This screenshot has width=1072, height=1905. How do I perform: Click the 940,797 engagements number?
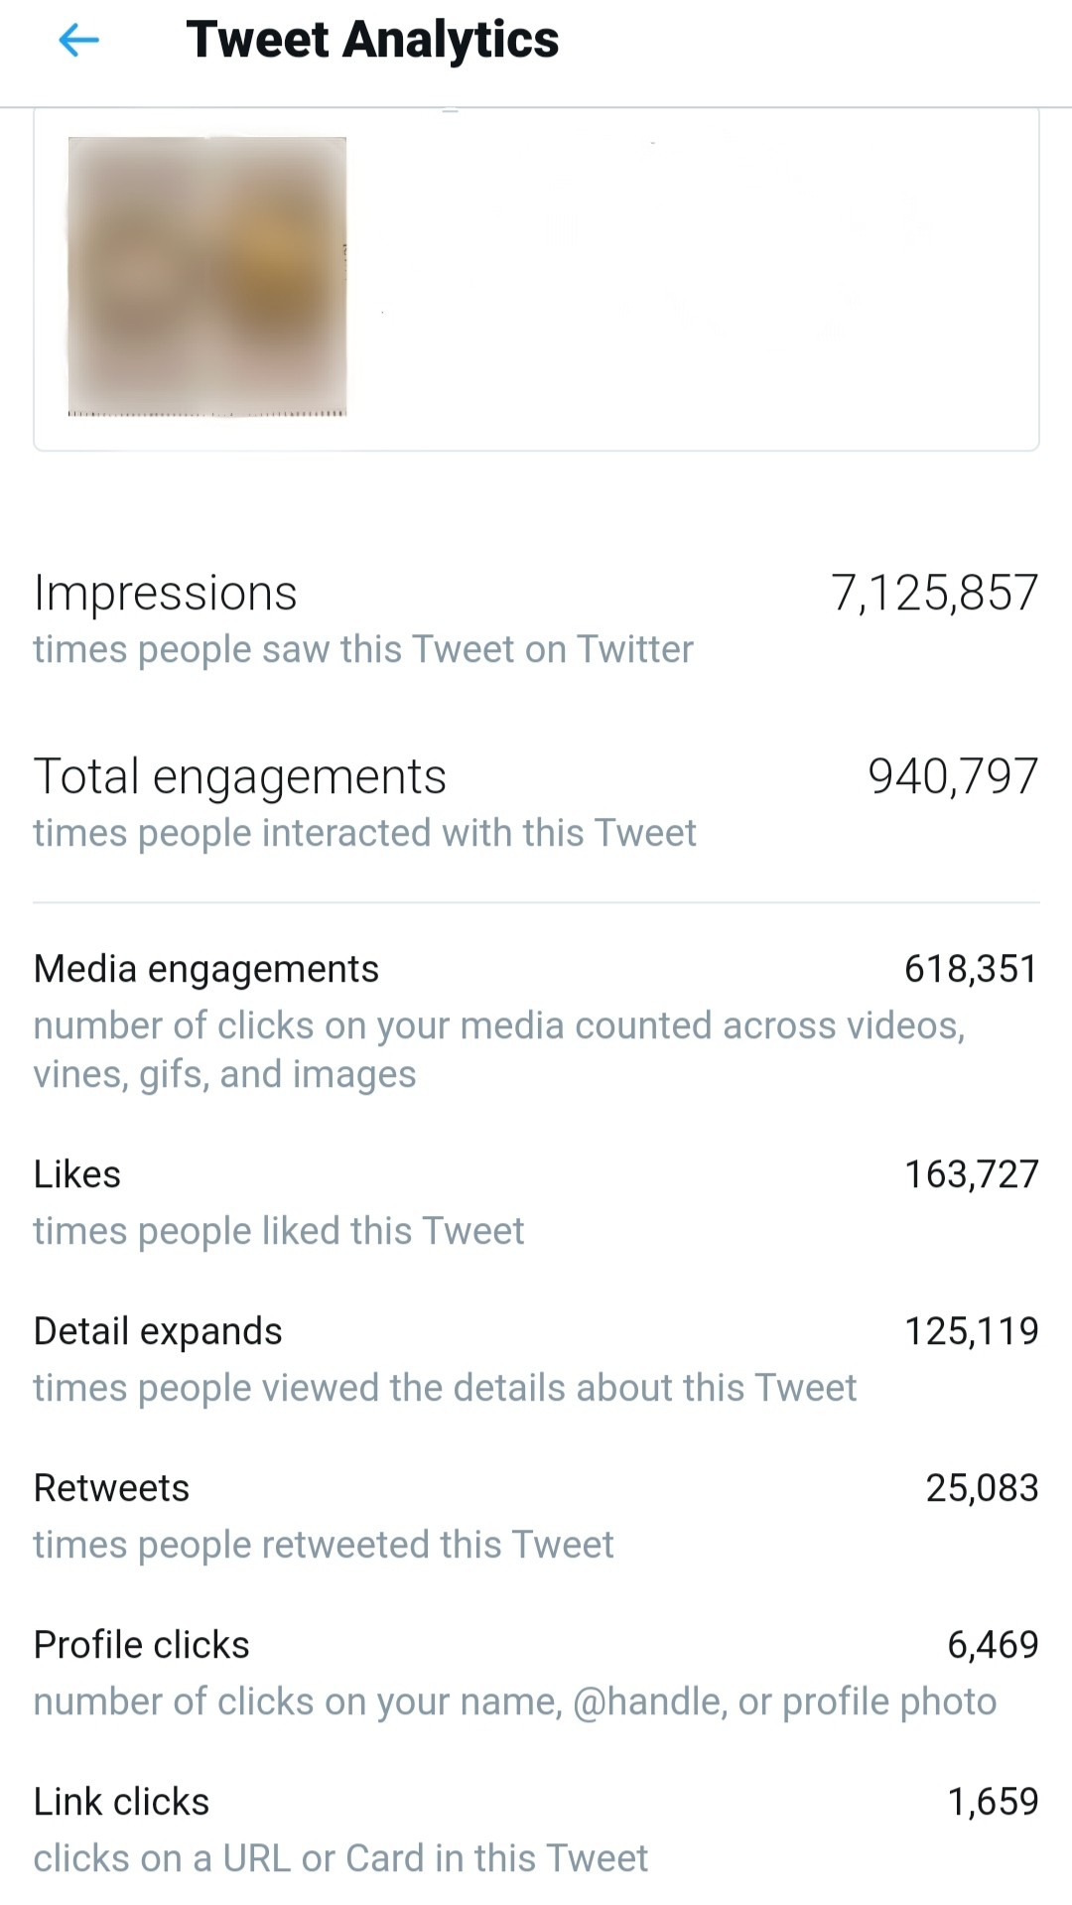pos(953,776)
